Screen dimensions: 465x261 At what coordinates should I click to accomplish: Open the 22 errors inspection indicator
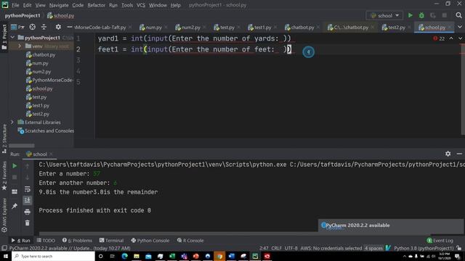tap(439, 38)
